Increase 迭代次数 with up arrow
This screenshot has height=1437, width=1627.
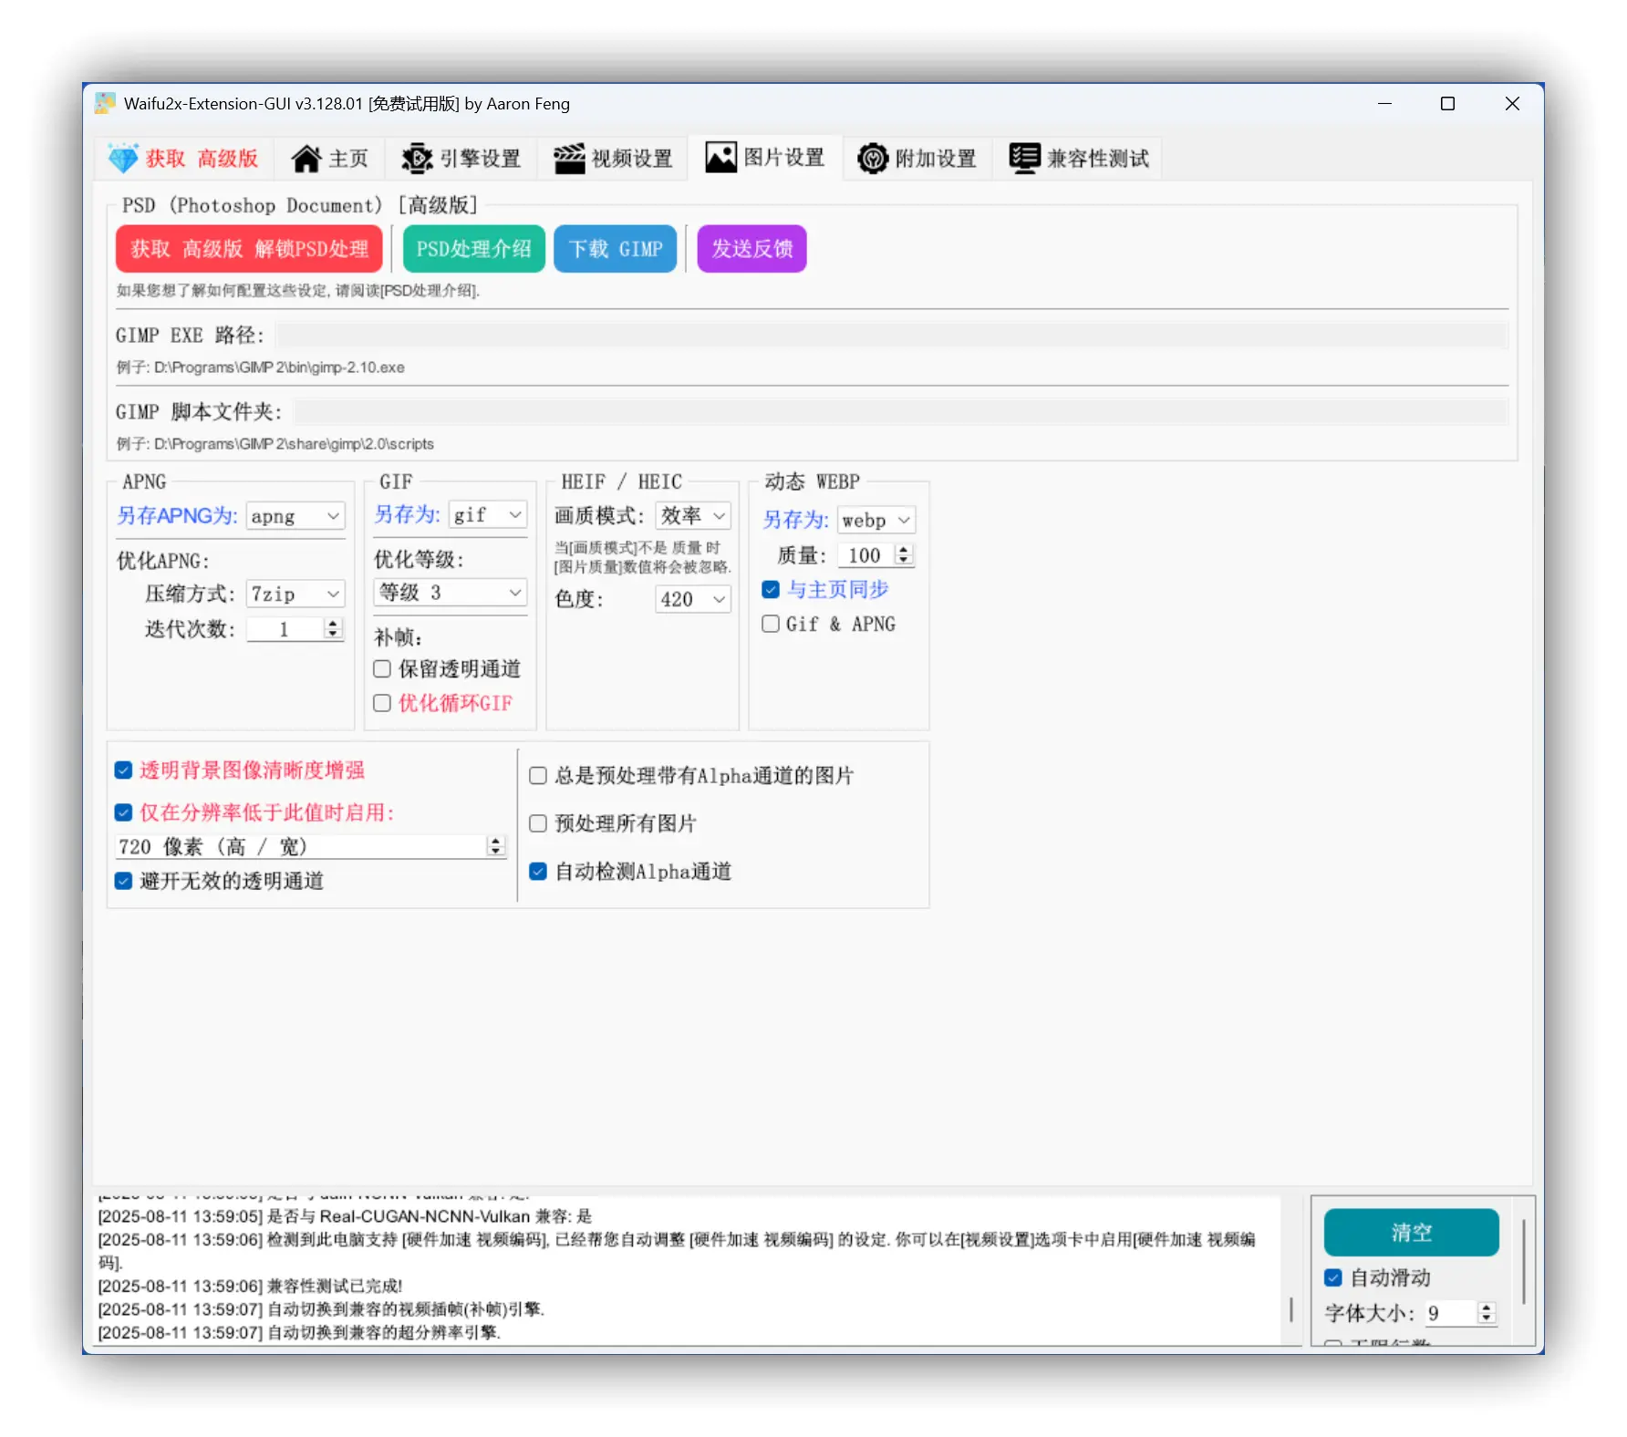pos(333,624)
